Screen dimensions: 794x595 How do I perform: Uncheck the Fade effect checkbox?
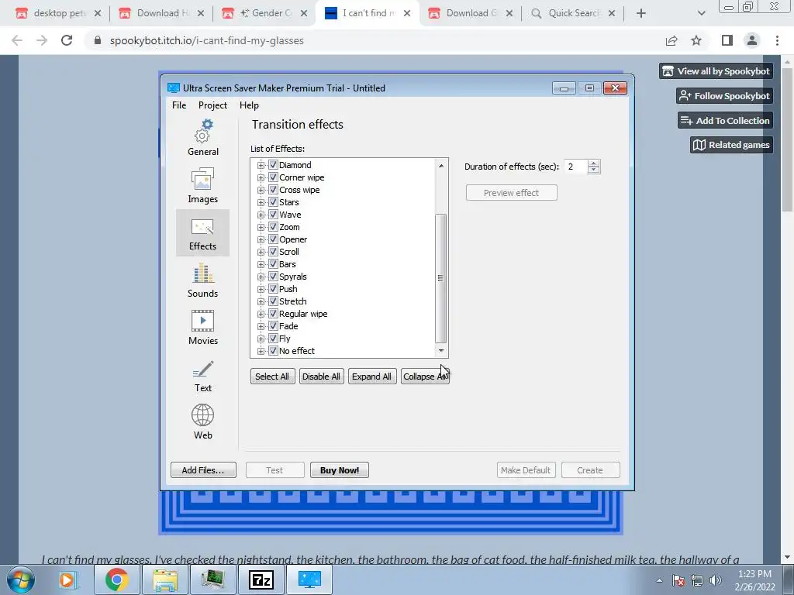(x=273, y=326)
